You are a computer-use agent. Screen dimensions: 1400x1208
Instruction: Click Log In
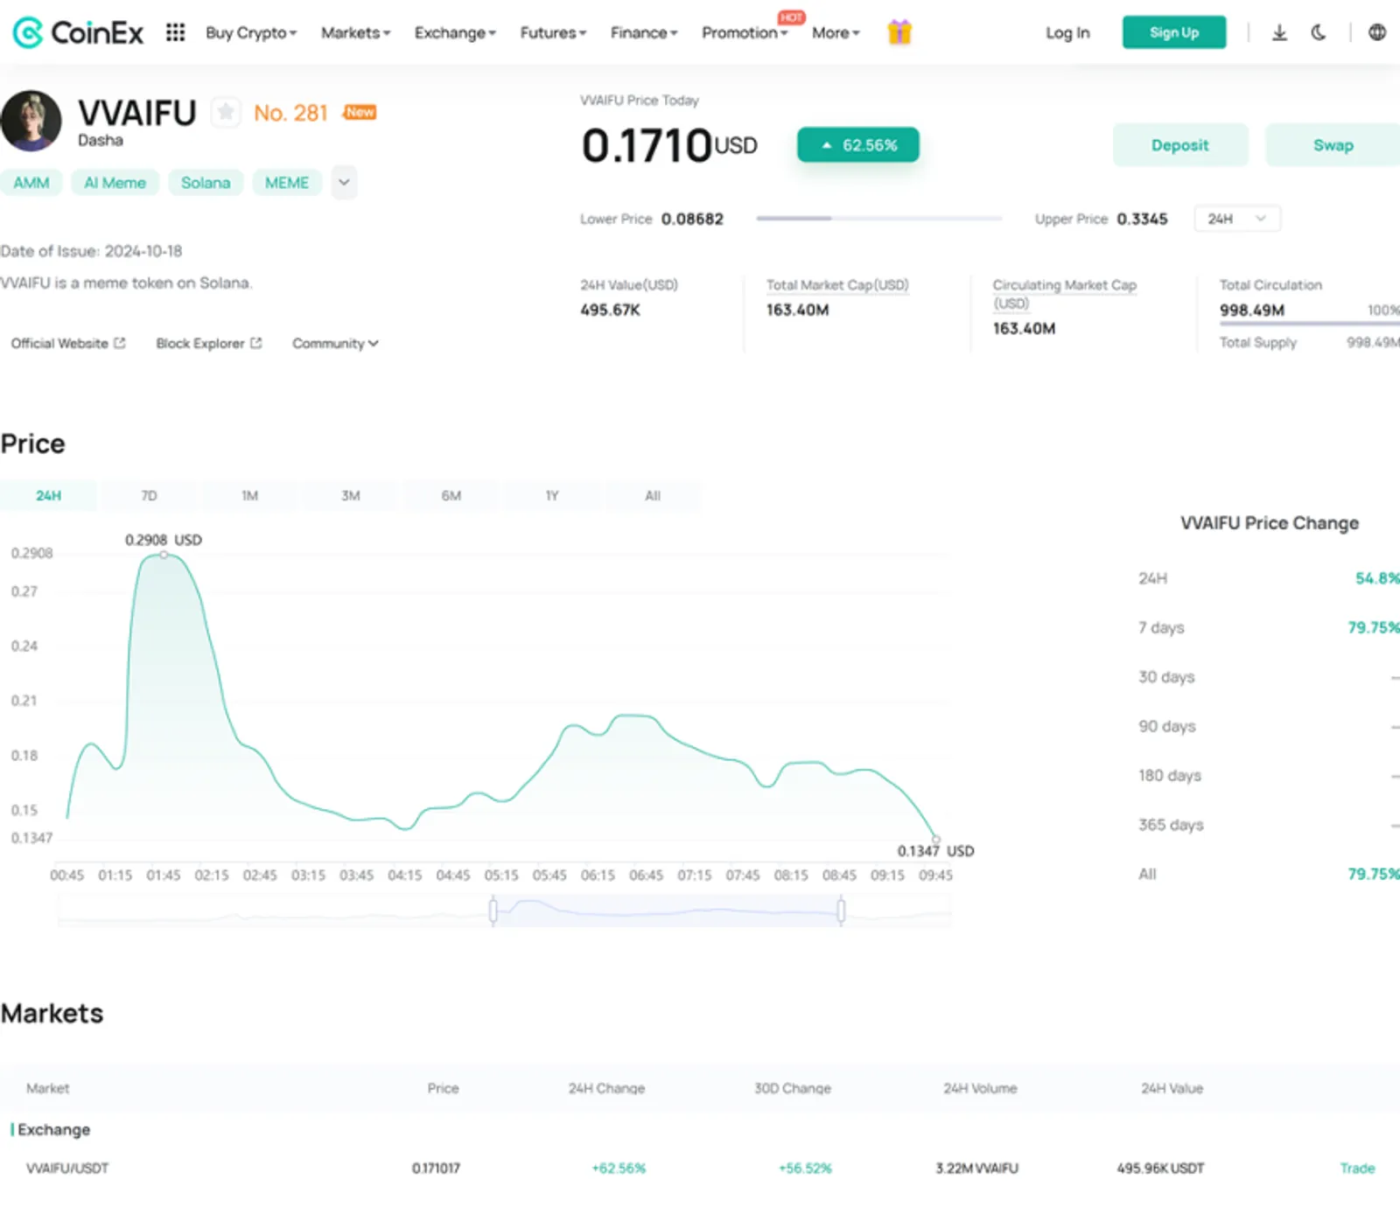coord(1067,32)
